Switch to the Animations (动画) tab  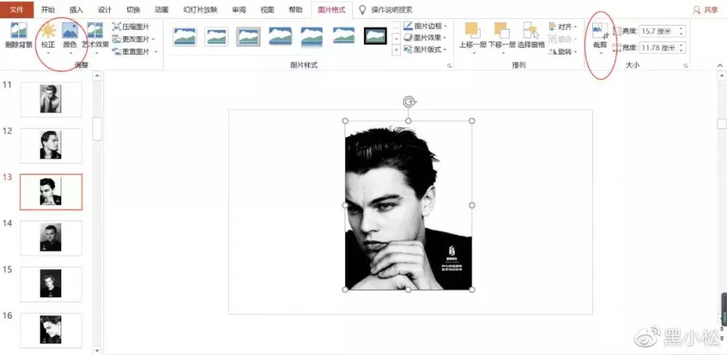pos(162,9)
